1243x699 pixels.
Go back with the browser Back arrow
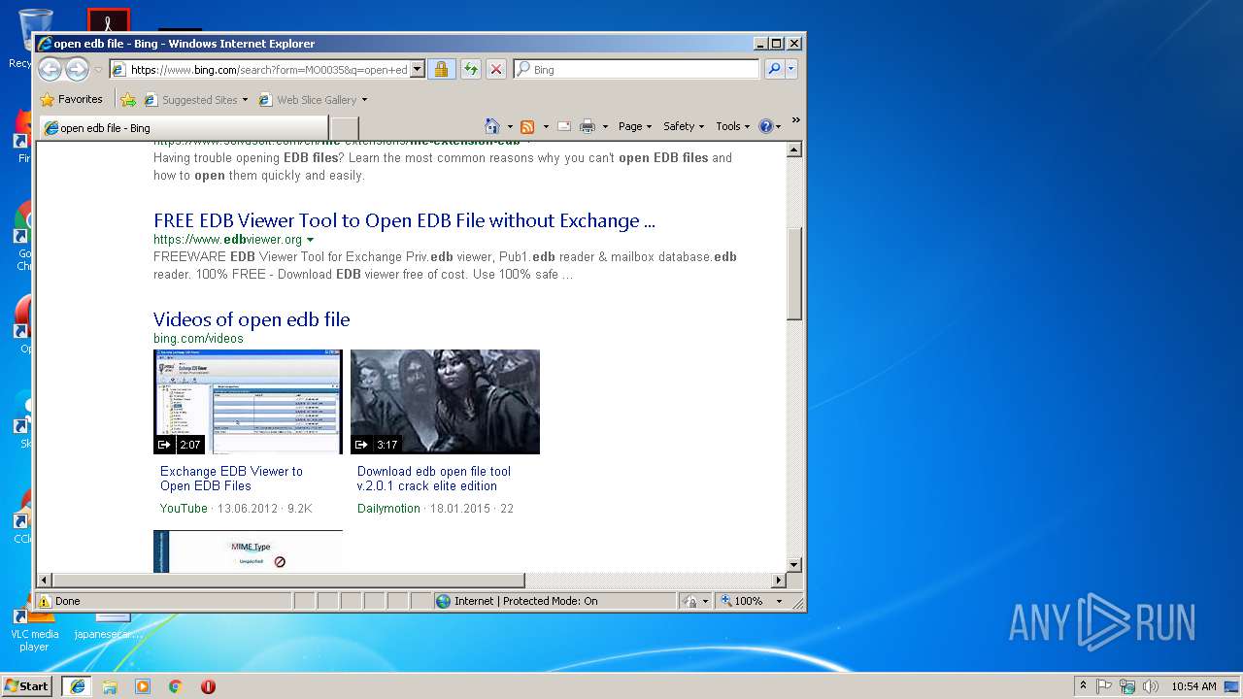click(x=50, y=69)
